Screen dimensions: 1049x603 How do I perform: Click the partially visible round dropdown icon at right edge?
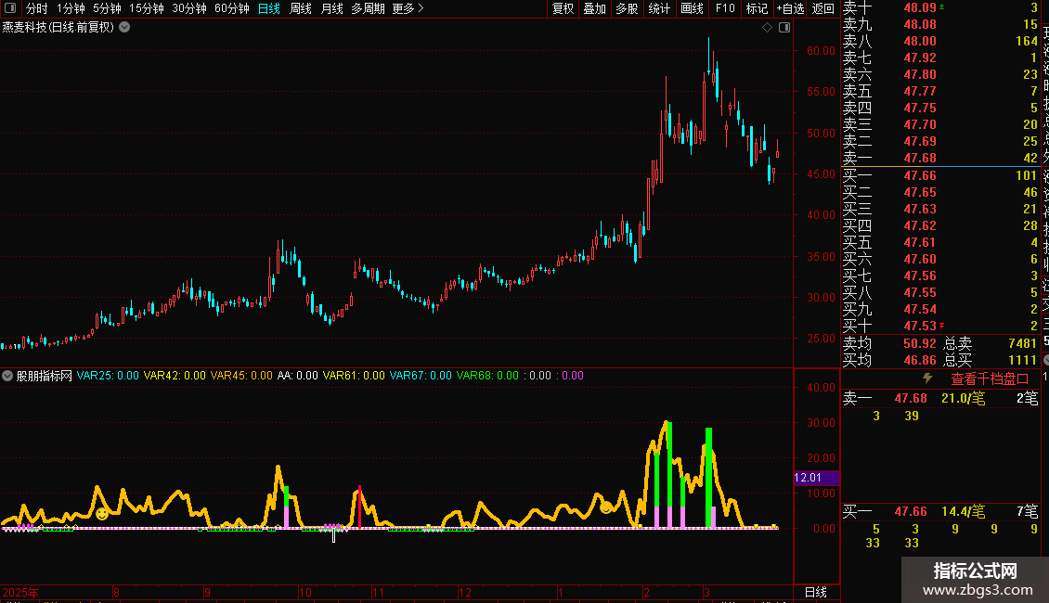(x=1045, y=360)
